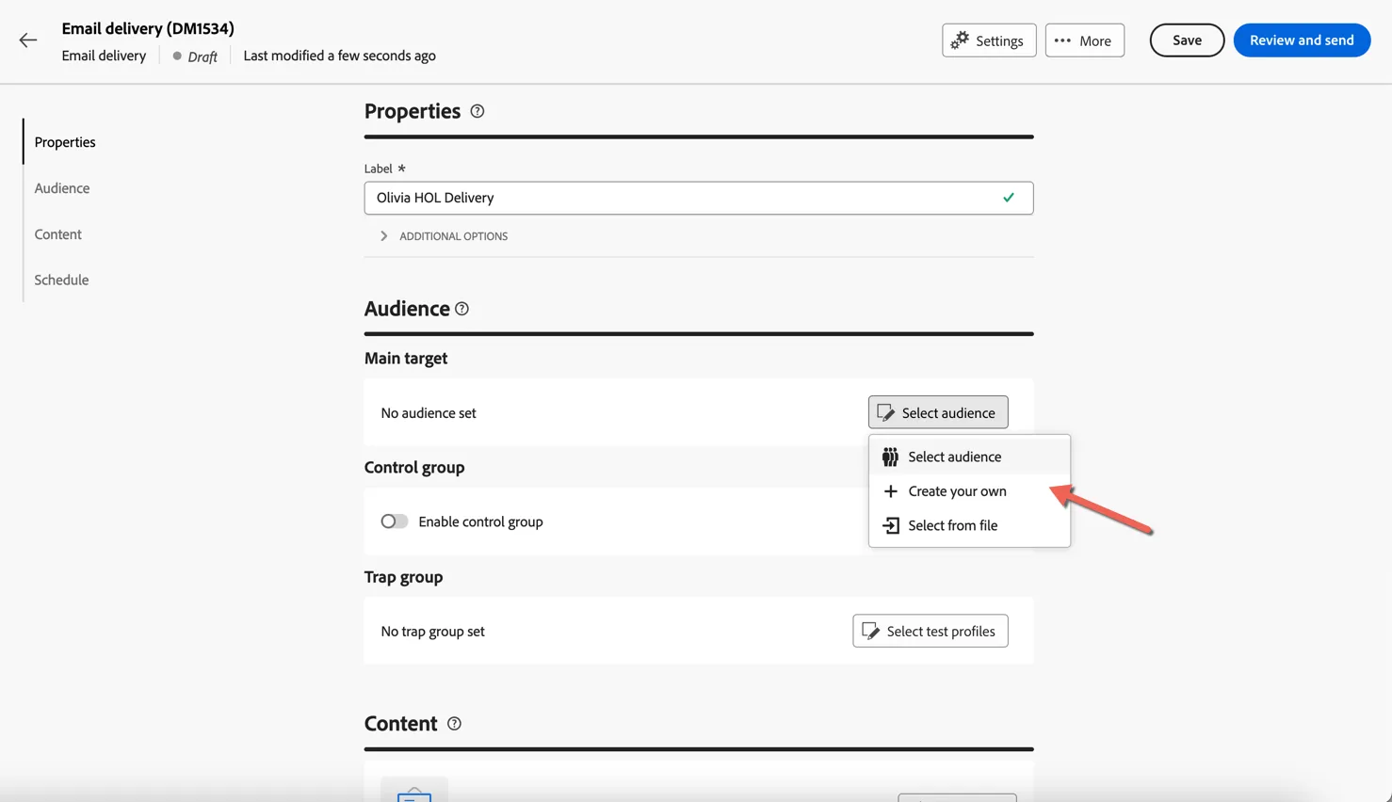Image resolution: width=1392 pixels, height=802 pixels.
Task: Go to Audience in the sidebar
Action: coord(62,188)
